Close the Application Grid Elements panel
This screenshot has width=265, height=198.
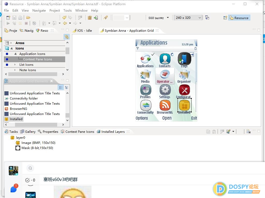coord(51,81)
